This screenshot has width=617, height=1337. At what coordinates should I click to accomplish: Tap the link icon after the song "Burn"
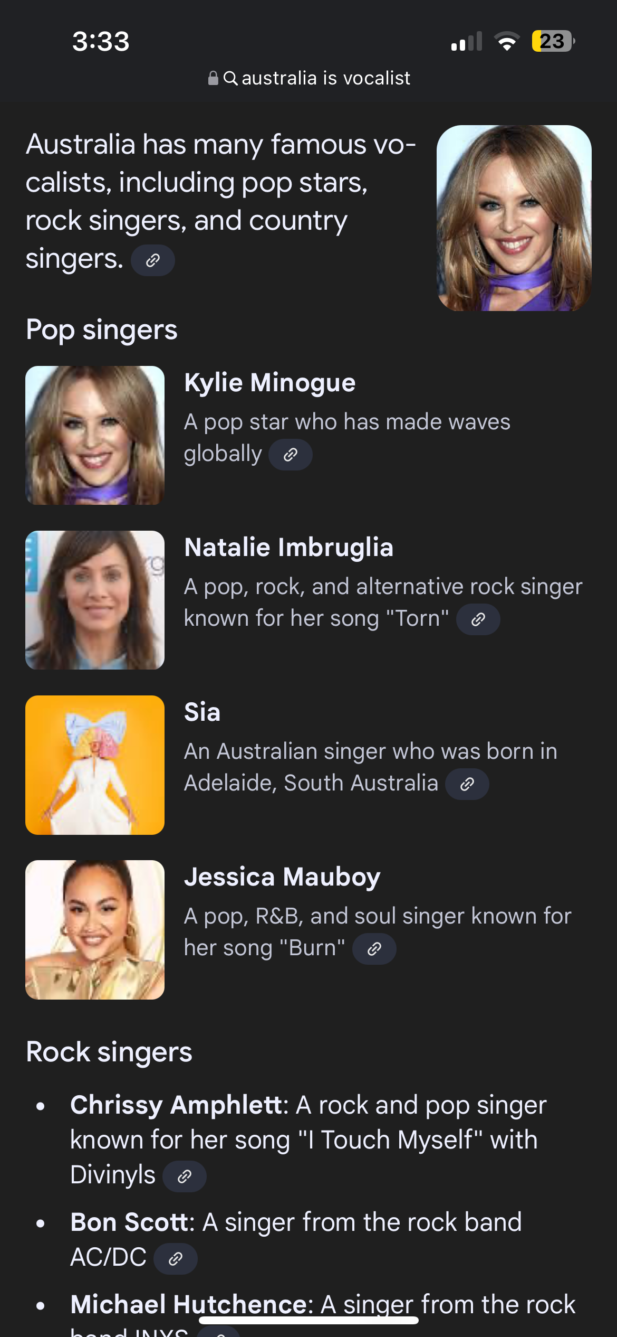coord(374,949)
